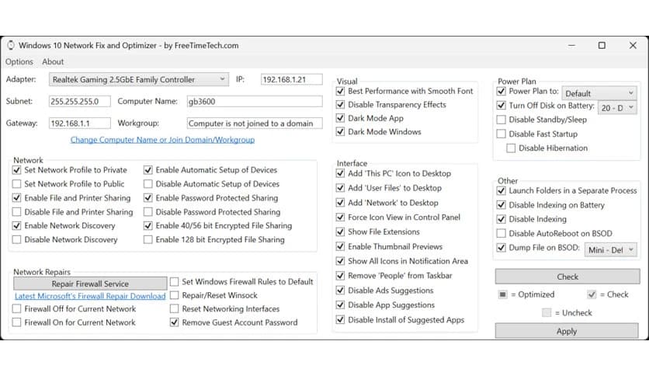Toggle Enable Thumbnail Previews
The image size is (649, 376).
[341, 247]
